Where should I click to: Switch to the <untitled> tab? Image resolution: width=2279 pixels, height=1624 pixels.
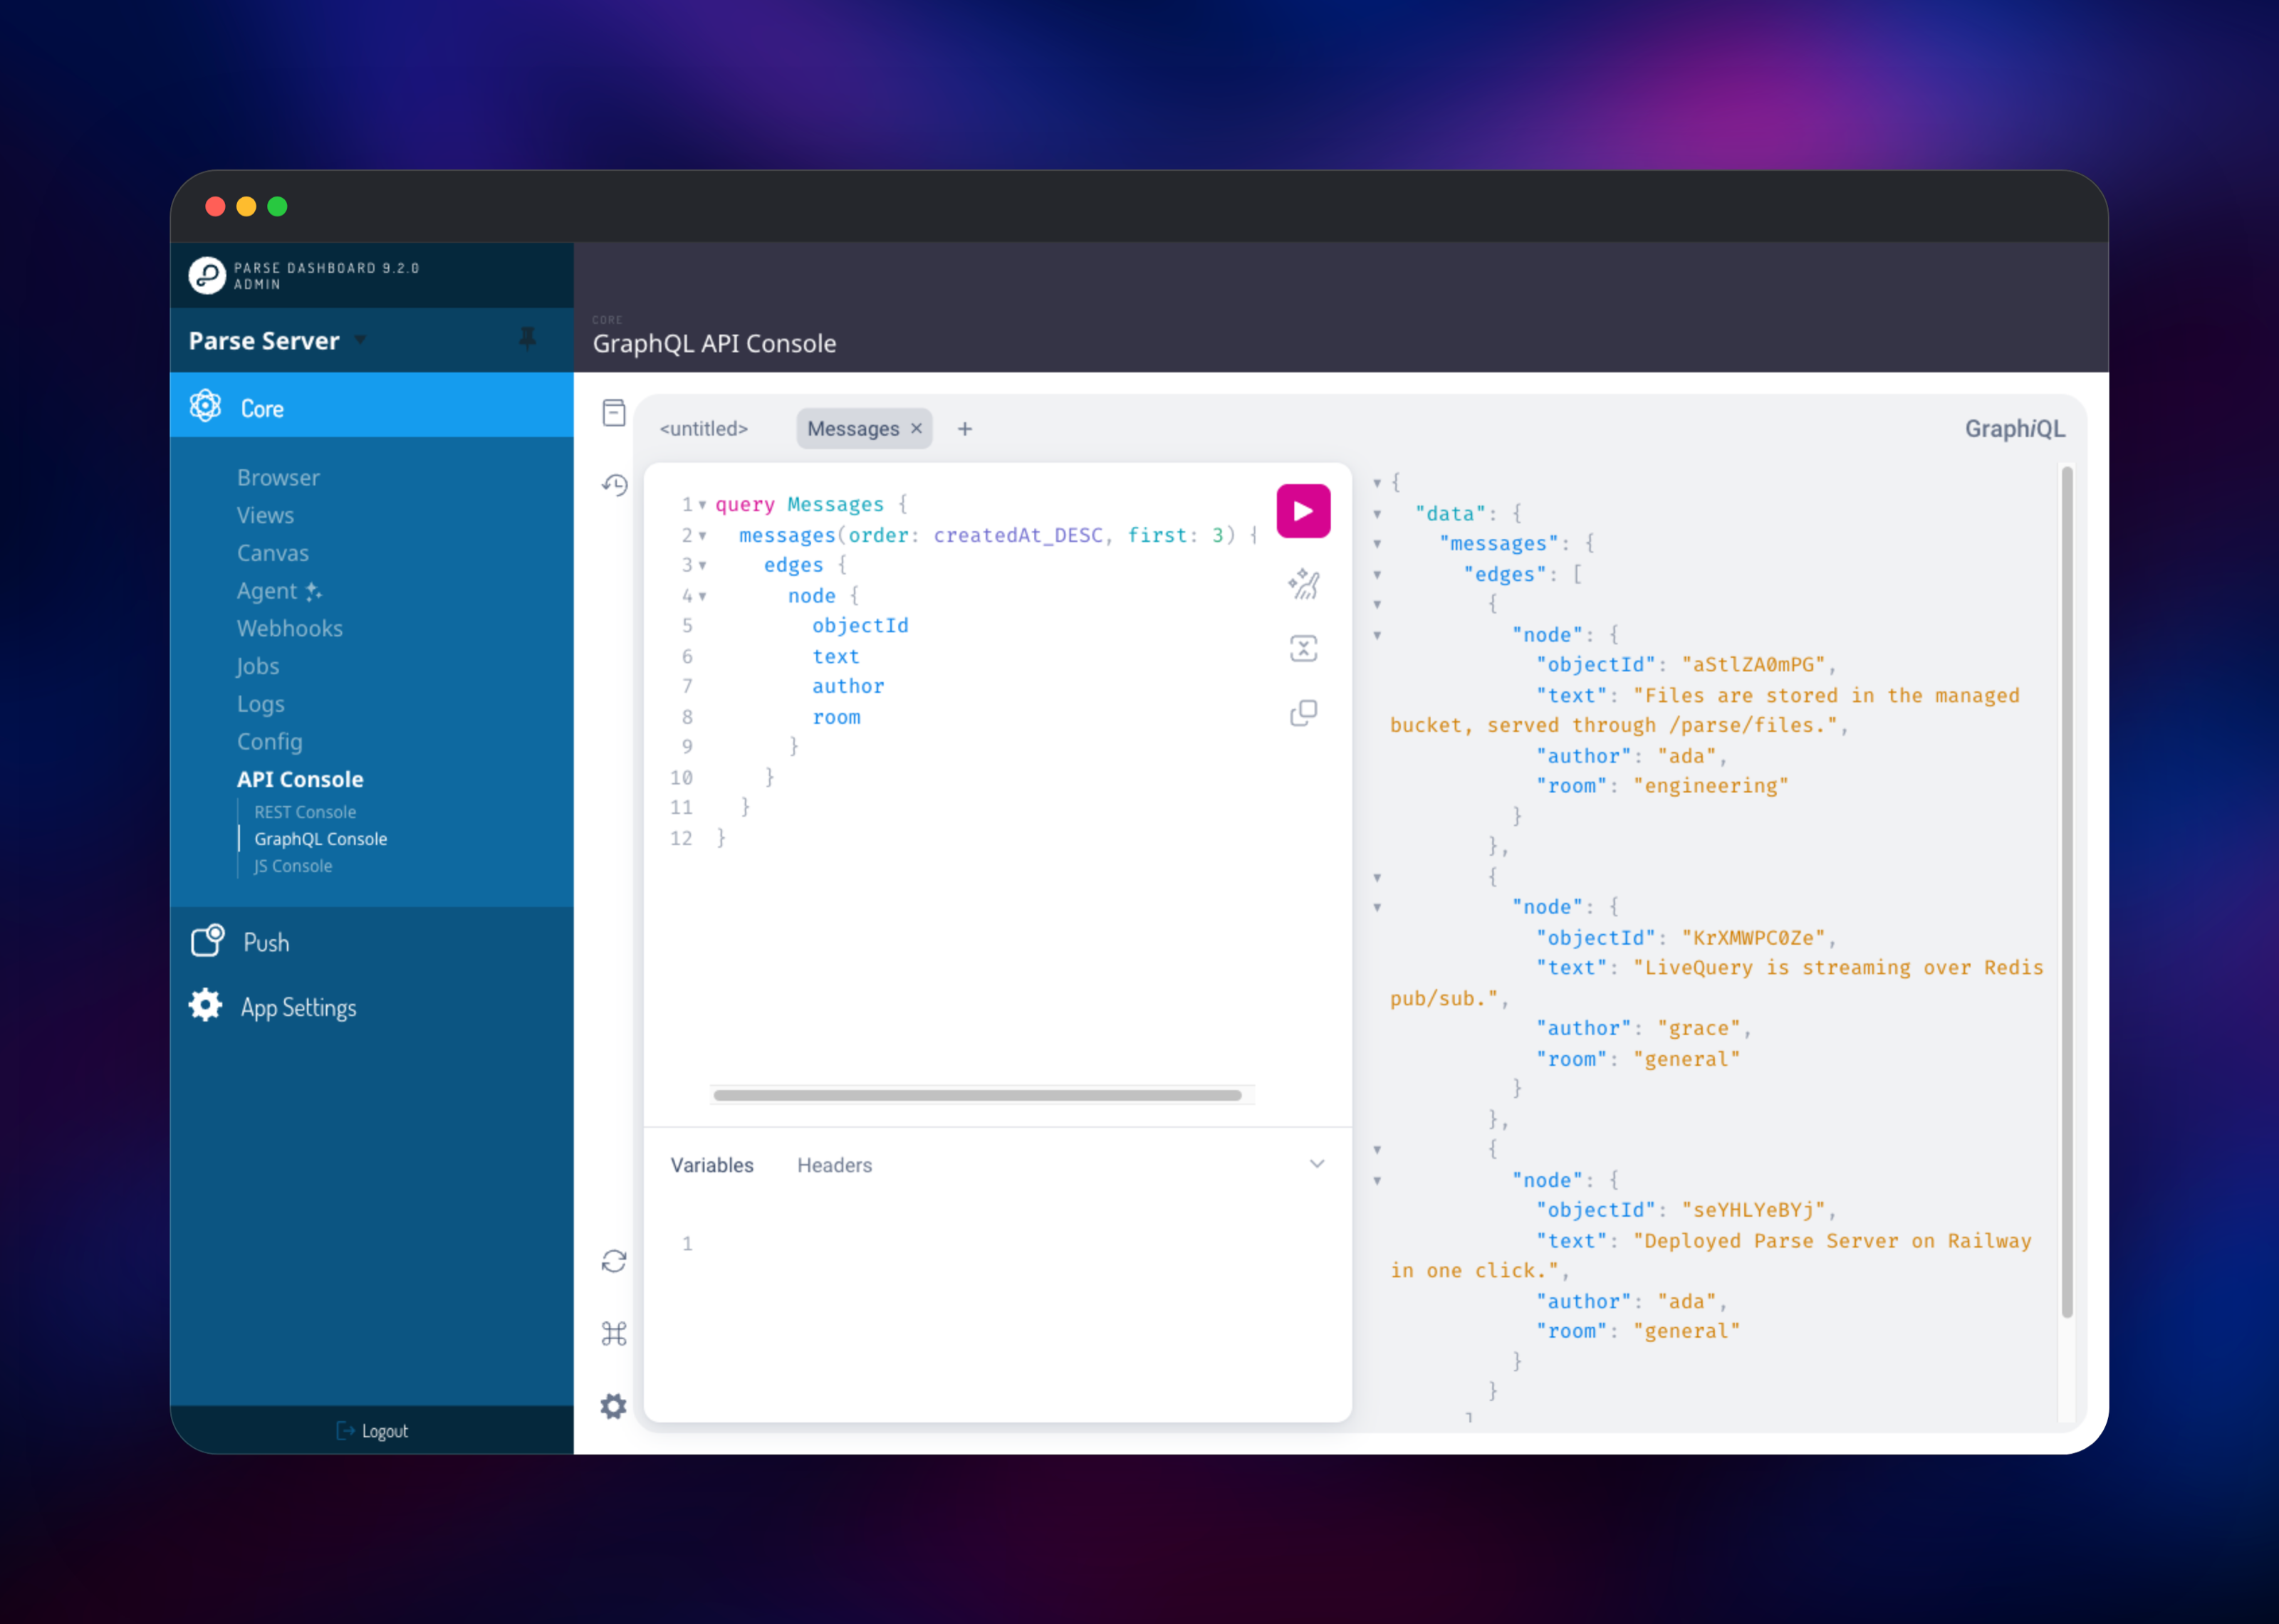704,429
